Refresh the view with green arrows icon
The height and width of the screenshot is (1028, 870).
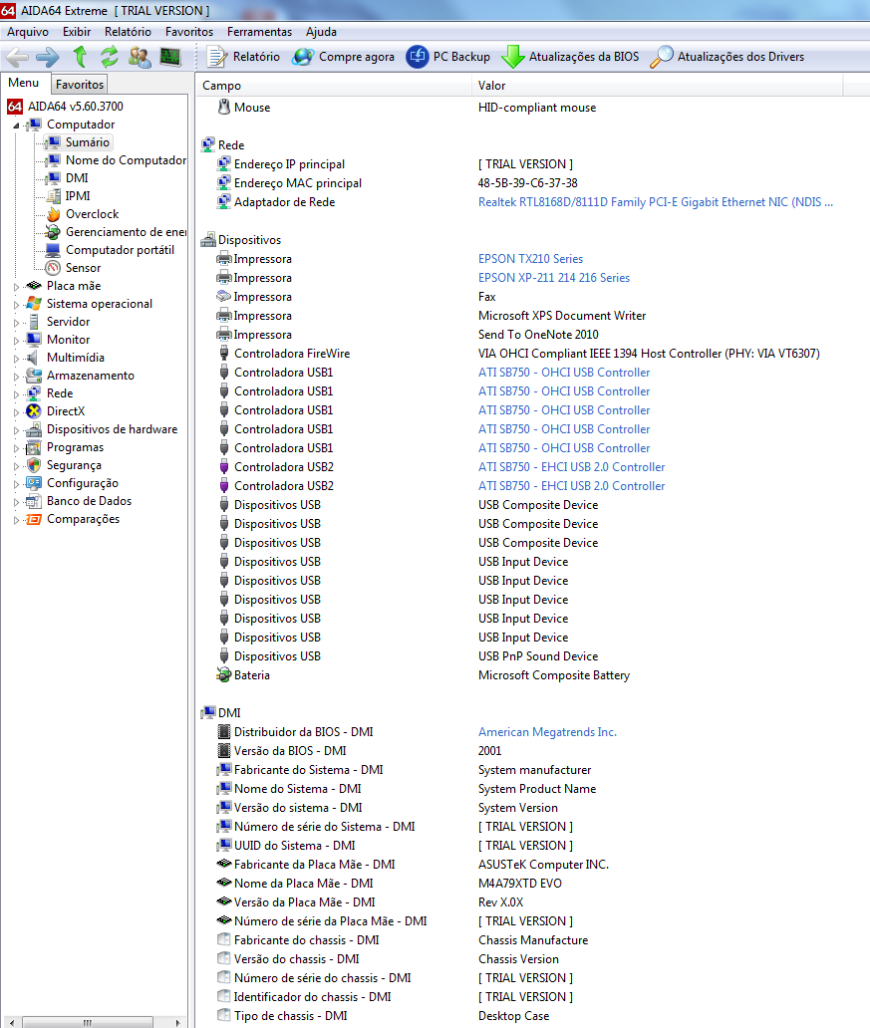pyautogui.click(x=110, y=57)
